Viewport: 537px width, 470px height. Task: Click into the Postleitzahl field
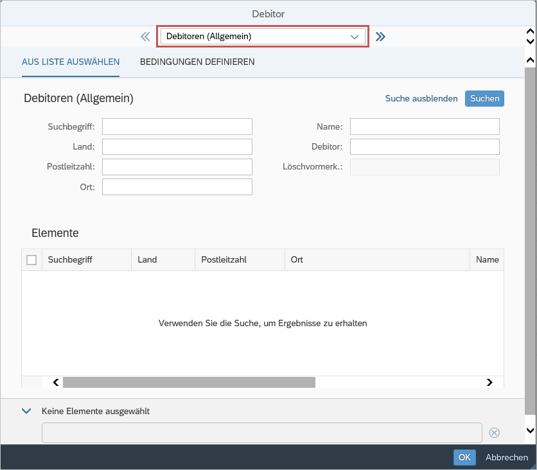click(177, 167)
